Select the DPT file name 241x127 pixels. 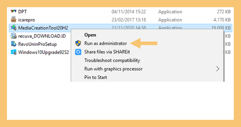pyautogui.click(x=23, y=12)
